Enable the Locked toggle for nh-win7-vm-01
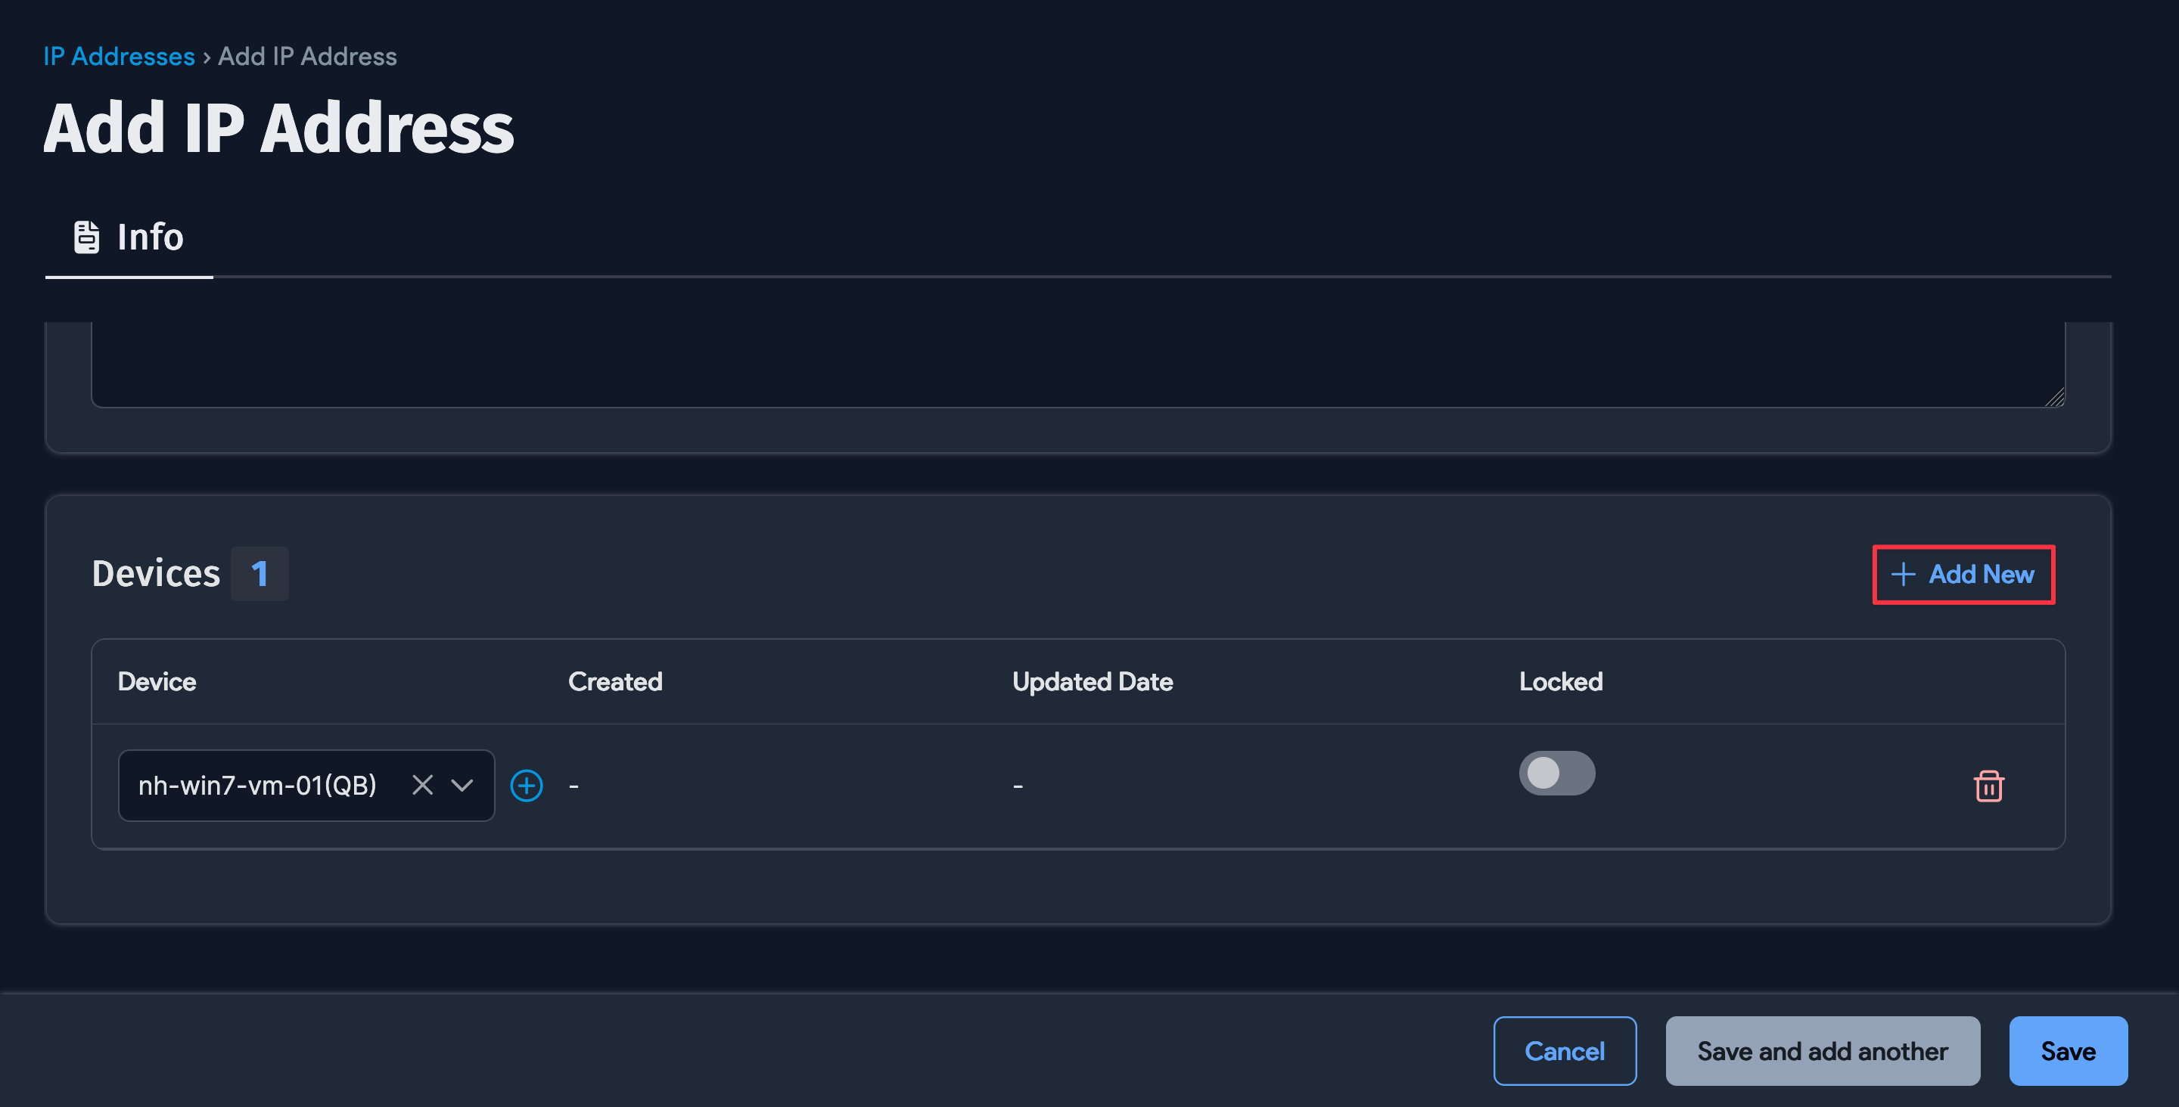This screenshot has height=1107, width=2179. (x=1557, y=772)
